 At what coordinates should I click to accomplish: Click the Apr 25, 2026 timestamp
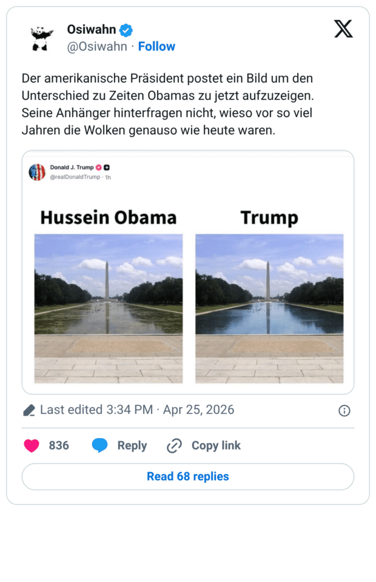pyautogui.click(x=198, y=410)
